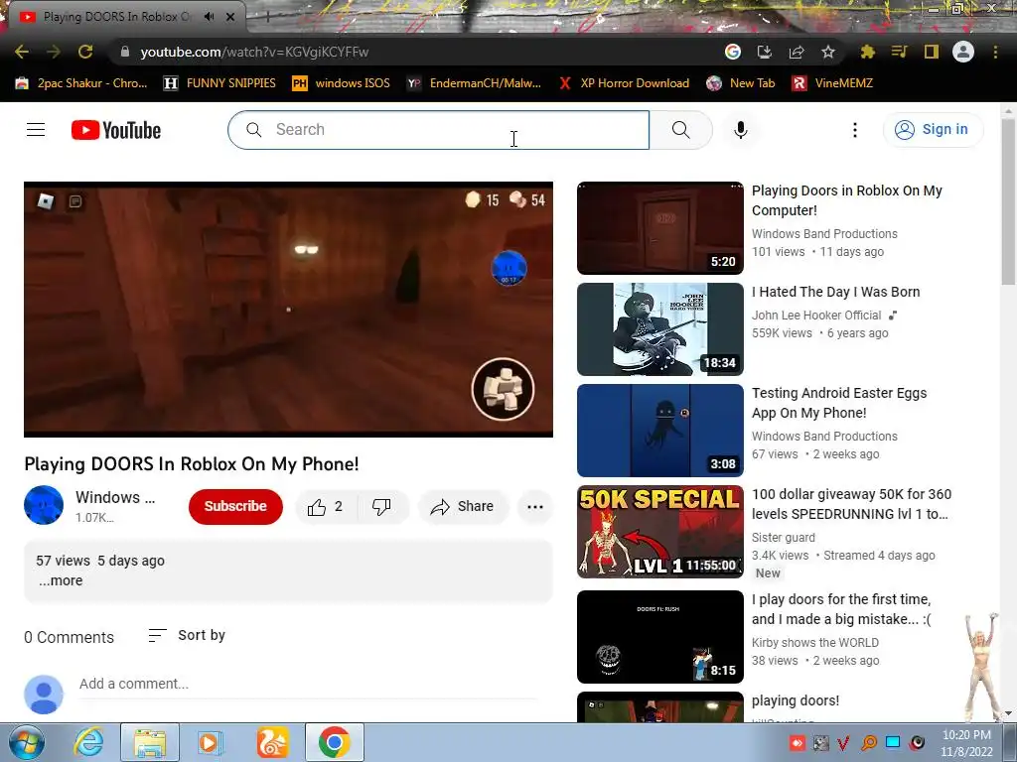Open the windows ISOS bookmark
Viewport: 1017px width, 762px height.
pyautogui.click(x=342, y=83)
